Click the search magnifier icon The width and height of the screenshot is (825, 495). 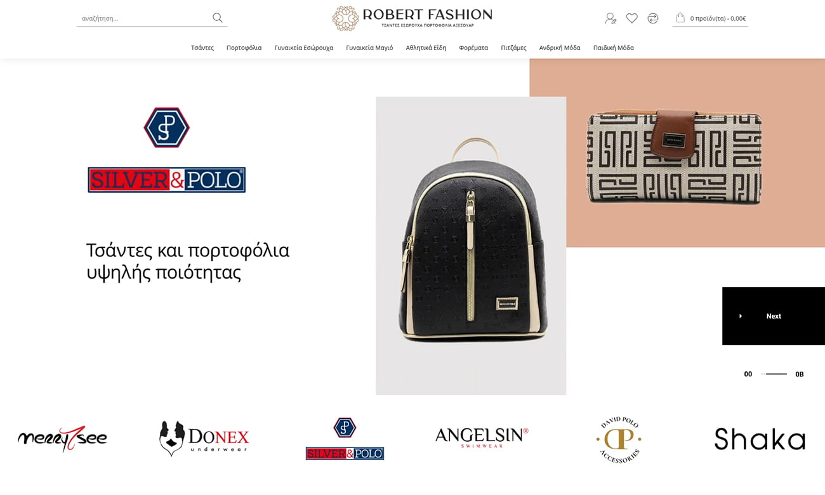click(218, 18)
